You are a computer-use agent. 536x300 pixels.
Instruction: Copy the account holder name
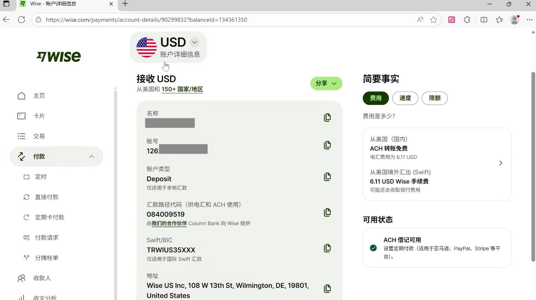click(x=327, y=117)
